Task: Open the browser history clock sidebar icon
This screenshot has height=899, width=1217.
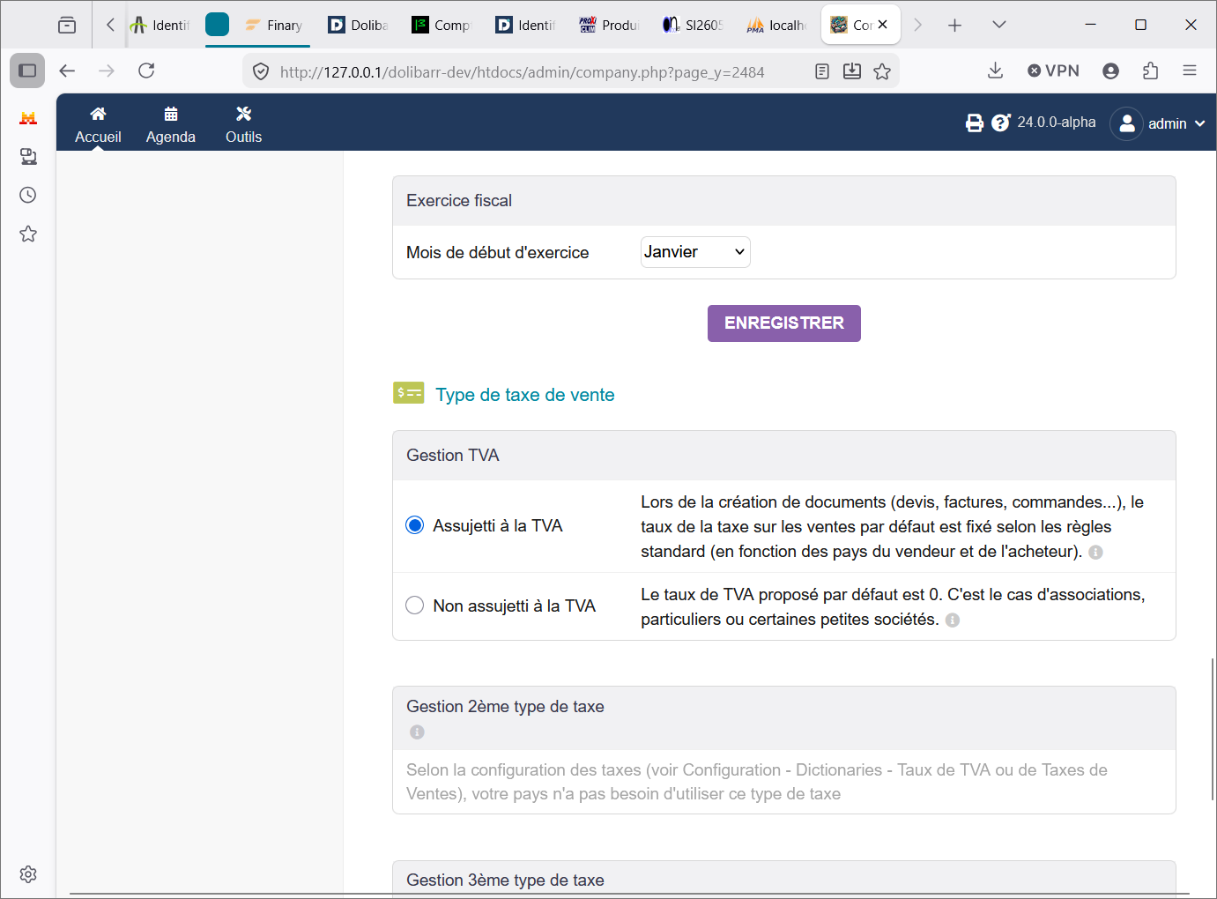Action: (x=28, y=195)
